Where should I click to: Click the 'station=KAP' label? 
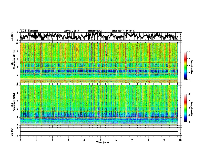(95, 31)
